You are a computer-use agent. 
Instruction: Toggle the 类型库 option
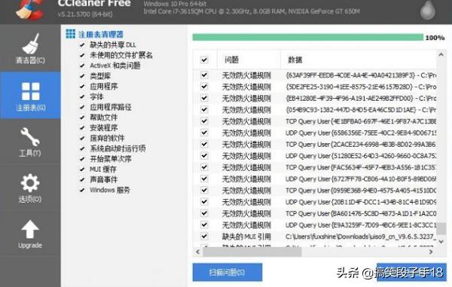pyautogui.click(x=82, y=76)
